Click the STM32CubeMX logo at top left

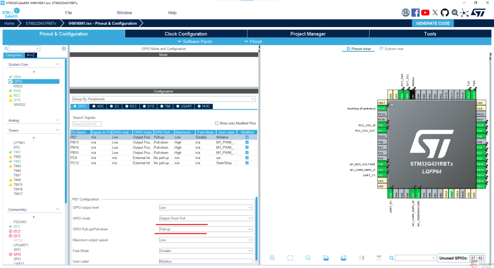11,13
